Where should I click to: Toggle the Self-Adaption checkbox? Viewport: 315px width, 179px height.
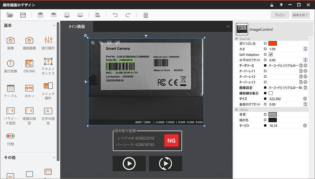click(x=271, y=54)
